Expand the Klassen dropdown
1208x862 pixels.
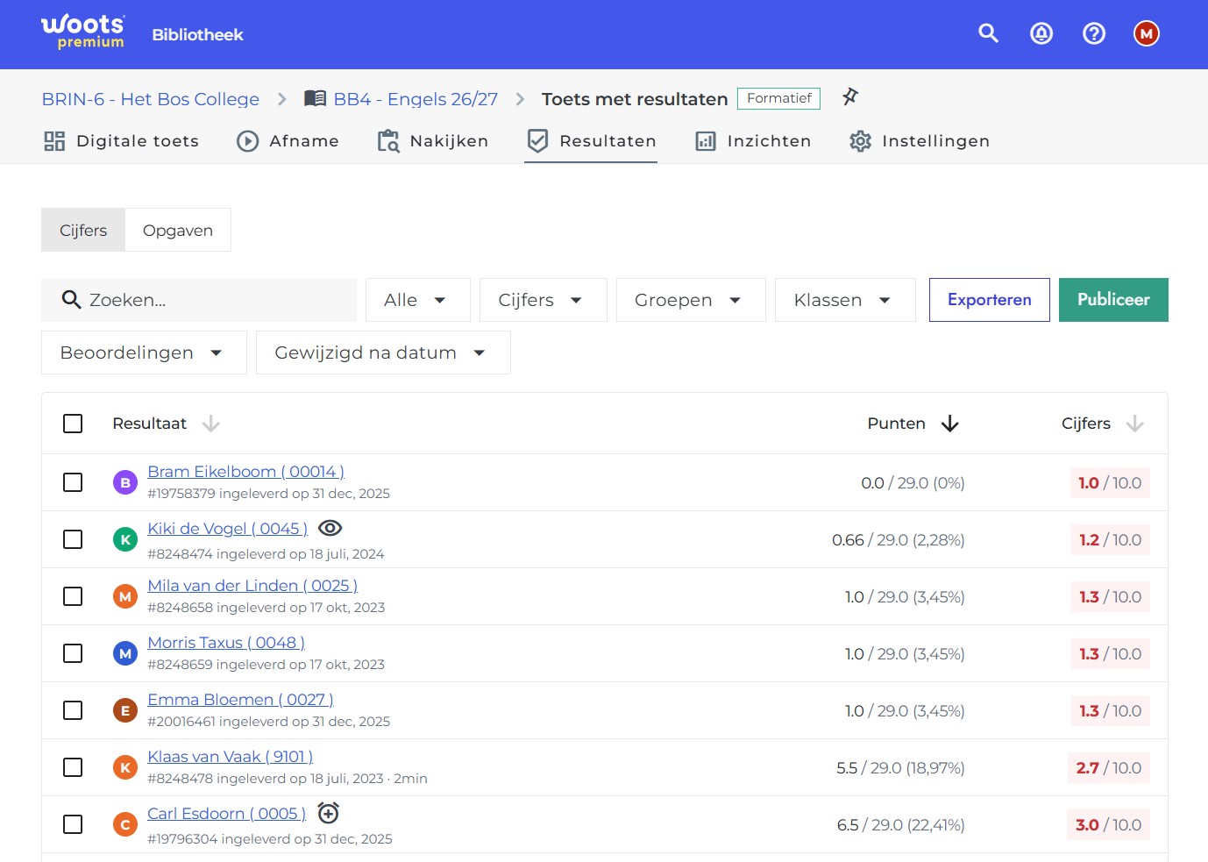(x=845, y=300)
